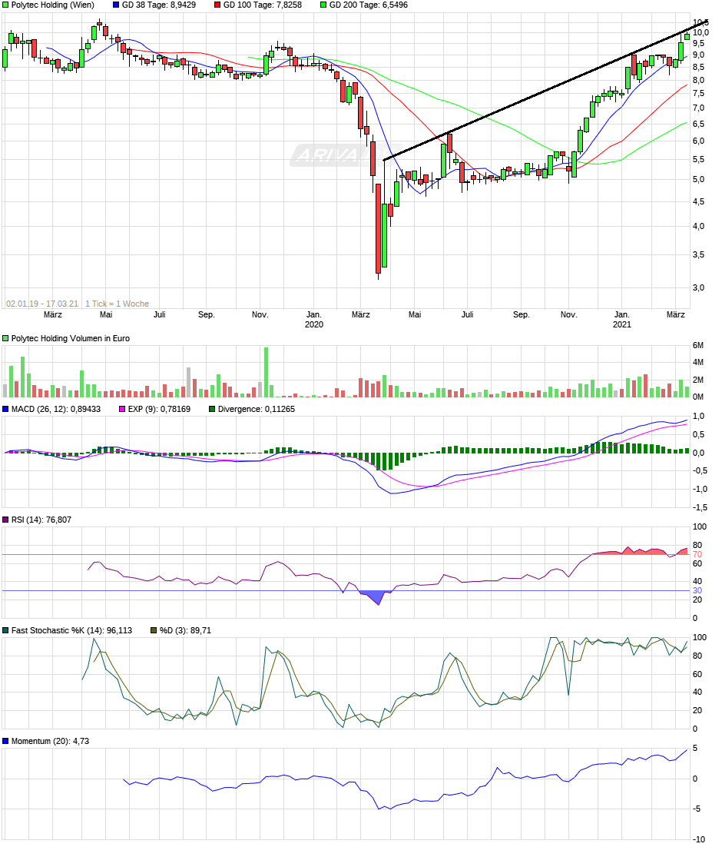Click the 'GD 200 Tage: 6,5496' label
Image resolution: width=722 pixels, height=847 pixels.
point(368,5)
